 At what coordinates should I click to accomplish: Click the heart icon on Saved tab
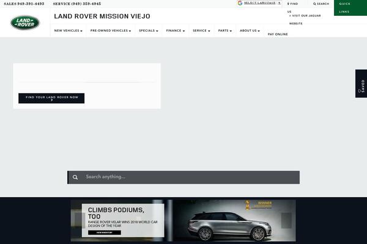point(360,91)
